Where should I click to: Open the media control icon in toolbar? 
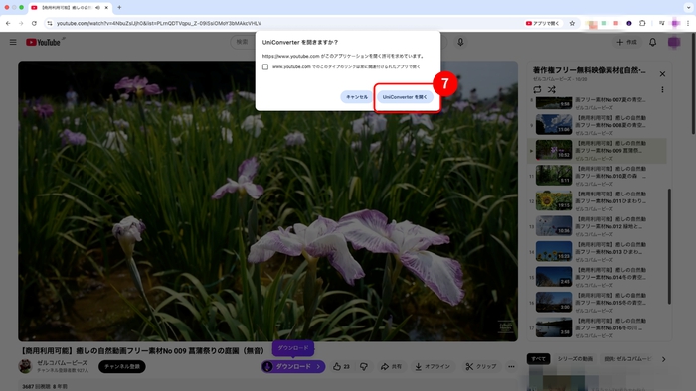(662, 23)
